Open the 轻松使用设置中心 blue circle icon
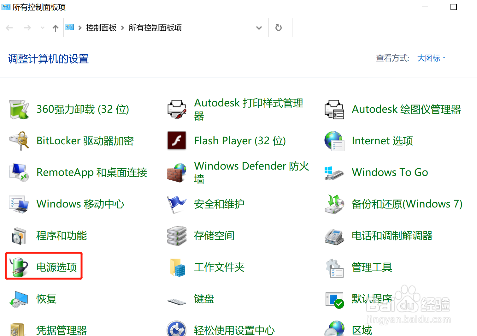The image size is (477, 336). coord(177,328)
